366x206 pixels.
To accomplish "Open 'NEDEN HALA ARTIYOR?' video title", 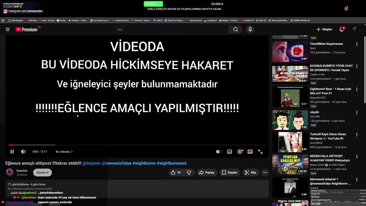I will click(330, 158).
